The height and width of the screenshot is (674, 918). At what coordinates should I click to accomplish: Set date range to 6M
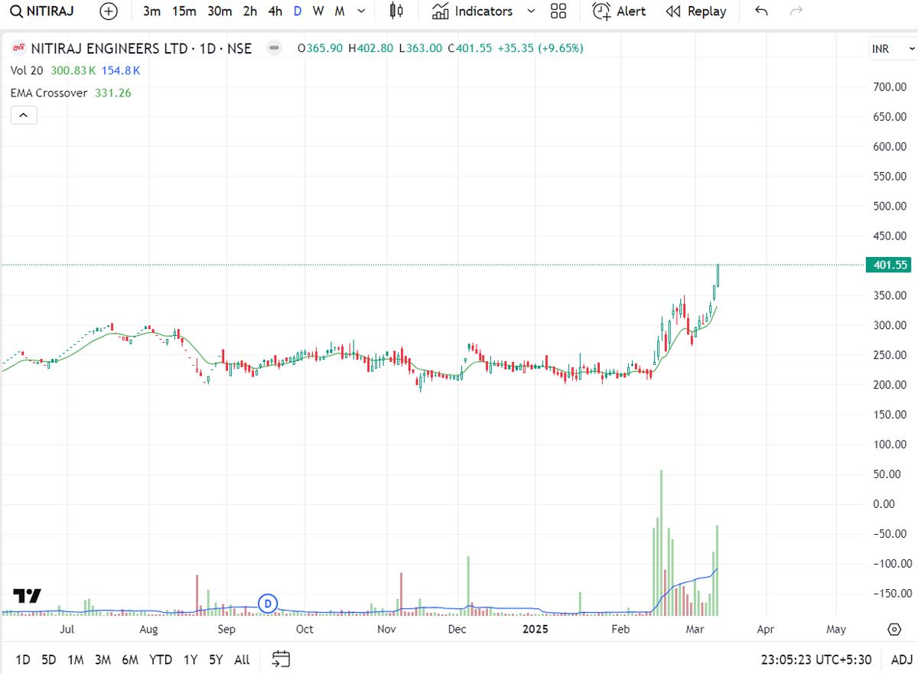(x=130, y=659)
